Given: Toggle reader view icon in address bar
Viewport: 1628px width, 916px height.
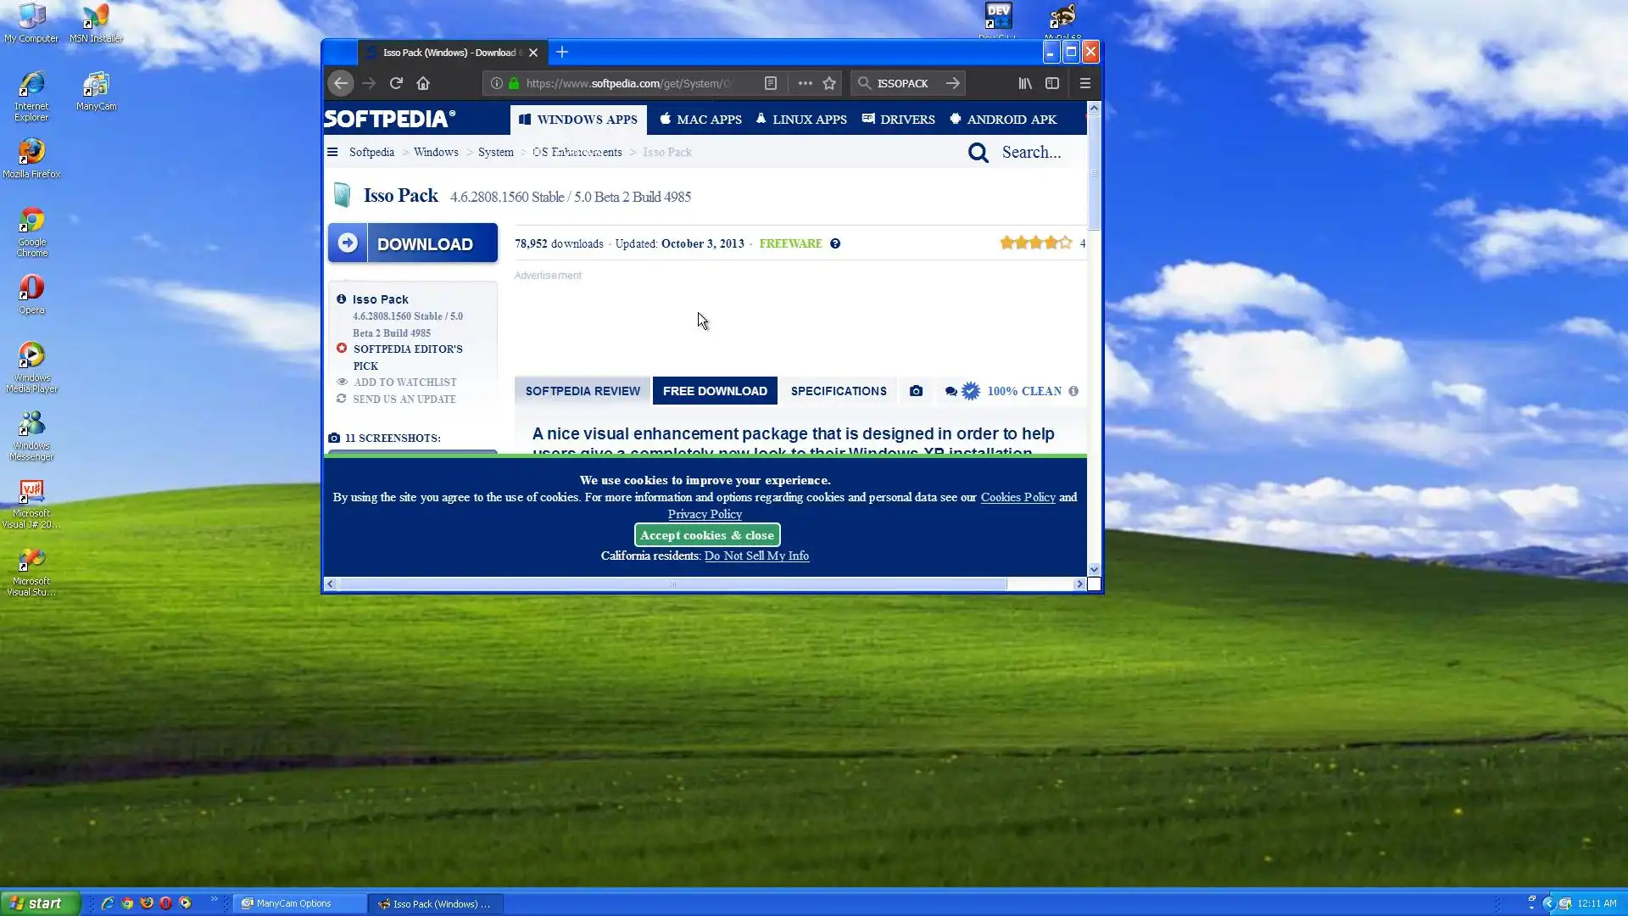Looking at the screenshot, I should click(771, 83).
